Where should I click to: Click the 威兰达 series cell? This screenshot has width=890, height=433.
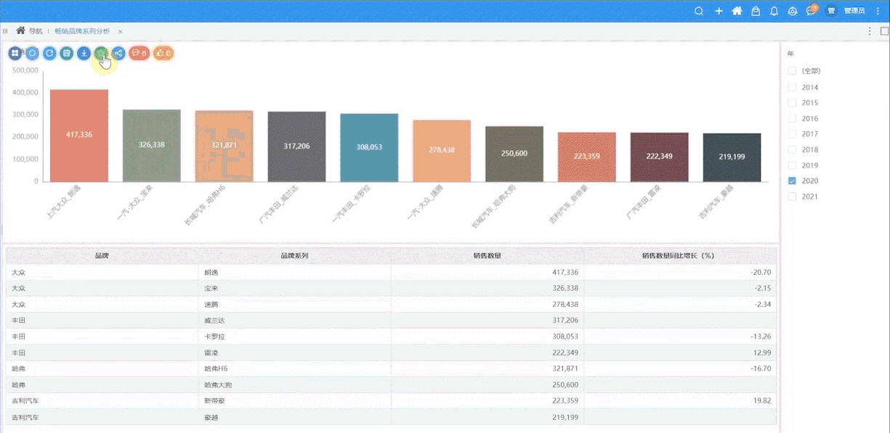(295, 321)
